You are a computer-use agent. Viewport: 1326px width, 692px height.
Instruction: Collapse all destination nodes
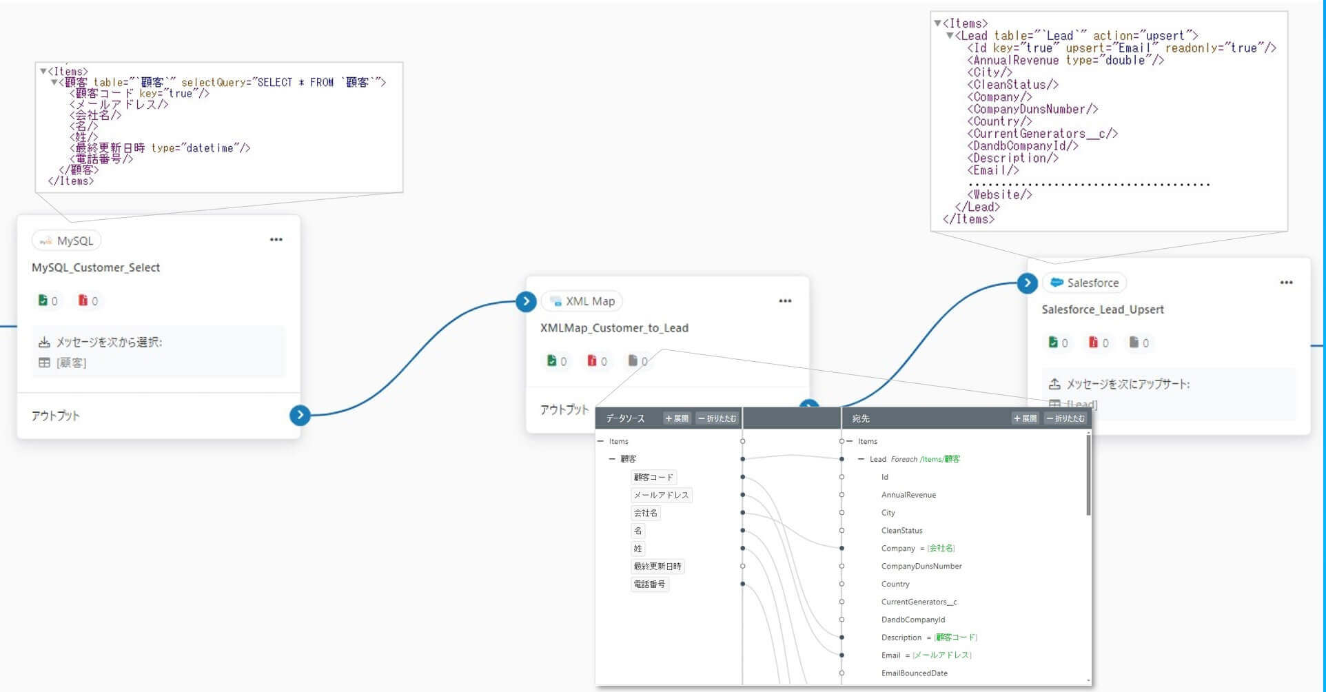coord(1065,418)
